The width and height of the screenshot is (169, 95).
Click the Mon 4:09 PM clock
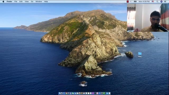(x=144, y=2)
